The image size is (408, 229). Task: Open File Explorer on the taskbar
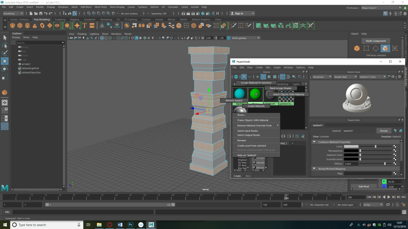tap(99, 225)
